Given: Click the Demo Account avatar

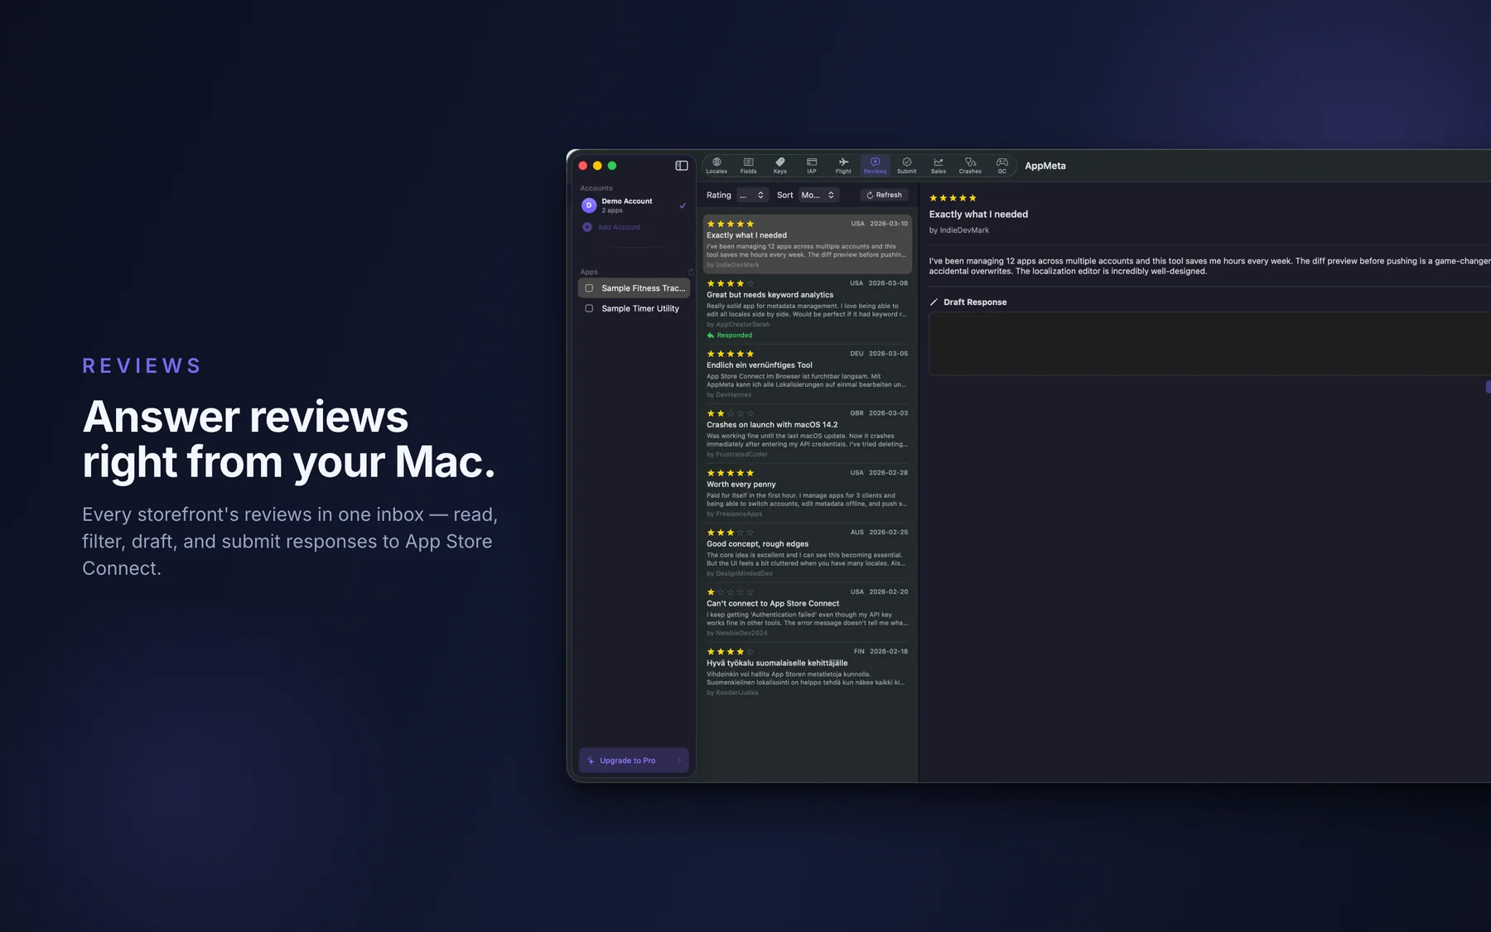Looking at the screenshot, I should click(x=589, y=205).
